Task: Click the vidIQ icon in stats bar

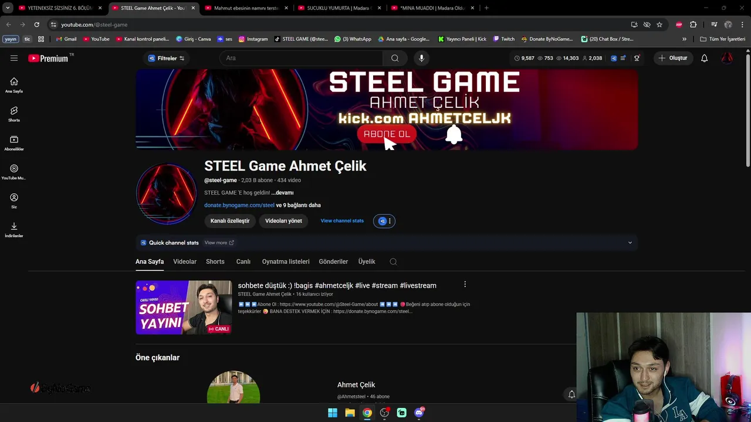Action: [614, 58]
